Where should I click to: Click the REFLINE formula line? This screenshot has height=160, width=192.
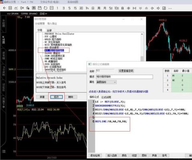point(111,121)
